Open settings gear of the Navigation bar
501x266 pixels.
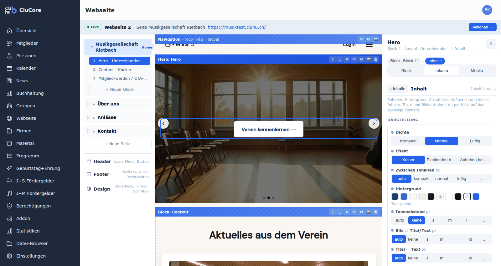click(x=369, y=39)
